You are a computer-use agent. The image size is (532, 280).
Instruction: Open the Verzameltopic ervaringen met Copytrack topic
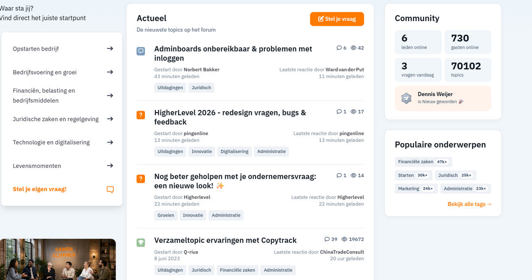tap(225, 240)
